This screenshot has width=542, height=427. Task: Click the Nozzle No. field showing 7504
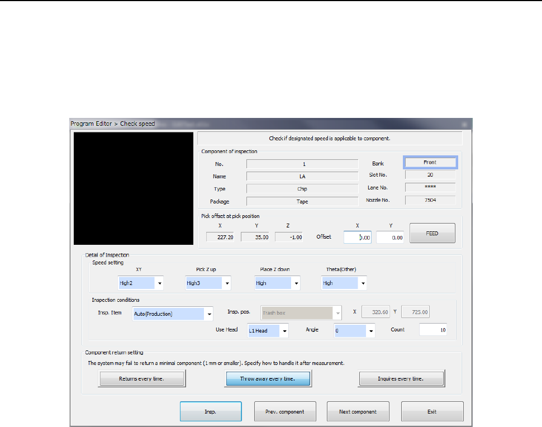(430, 200)
